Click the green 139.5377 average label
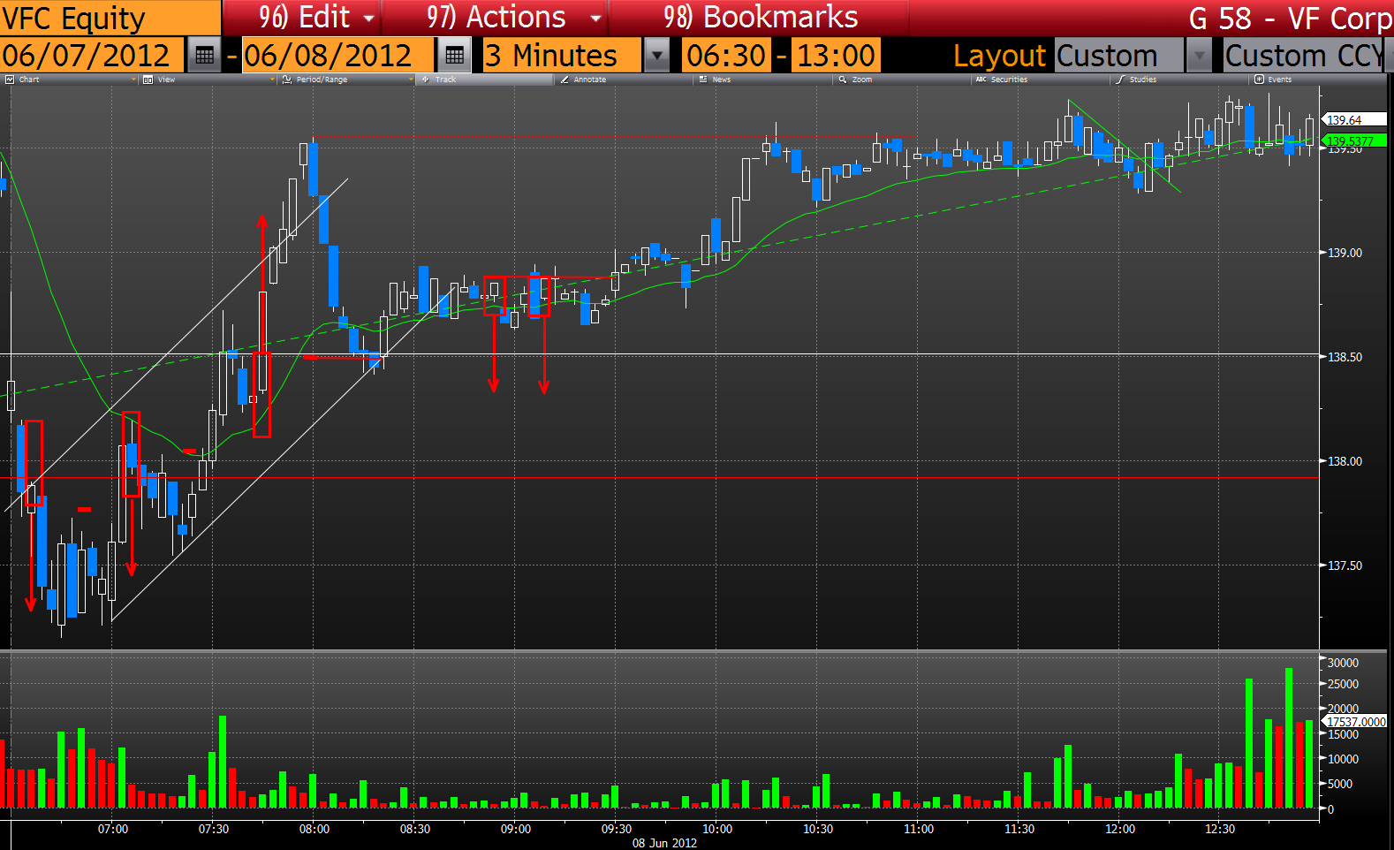This screenshot has width=1394, height=850. [1352, 140]
